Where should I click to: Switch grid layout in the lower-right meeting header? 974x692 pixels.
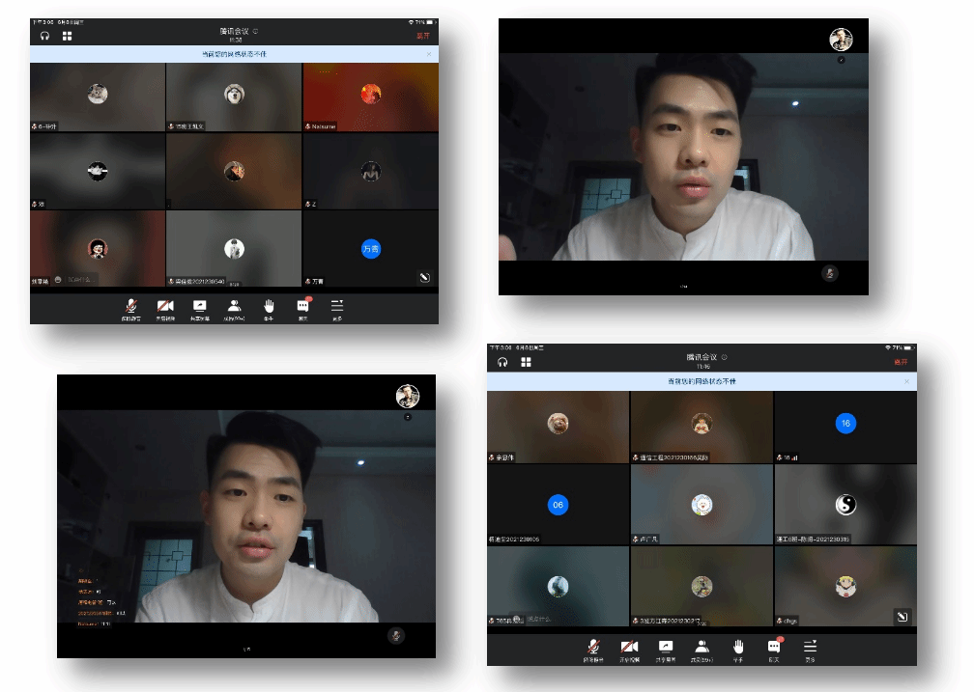(x=527, y=362)
